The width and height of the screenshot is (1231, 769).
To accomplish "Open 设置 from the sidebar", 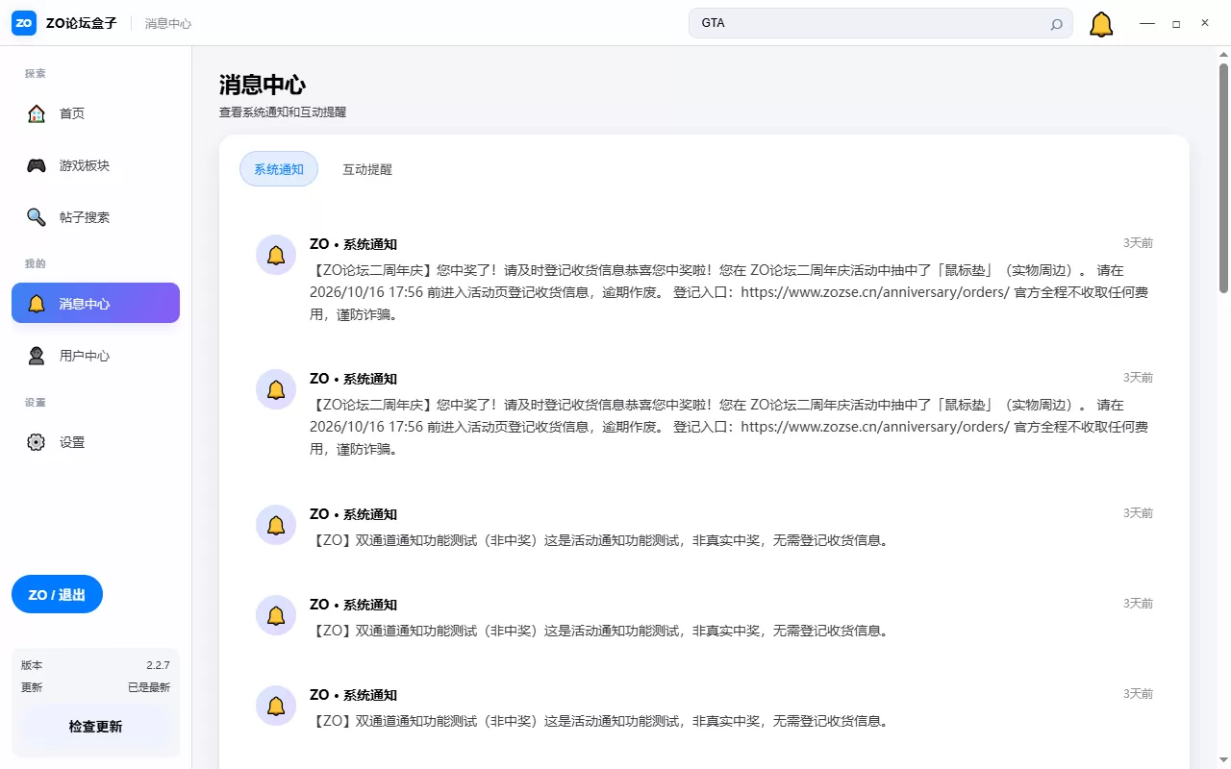I will pos(95,442).
